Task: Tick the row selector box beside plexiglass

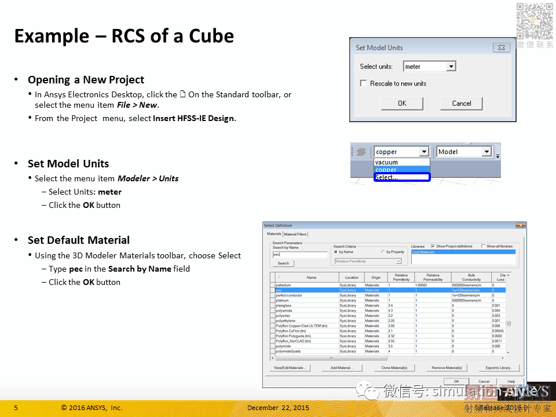Action: 273,305
